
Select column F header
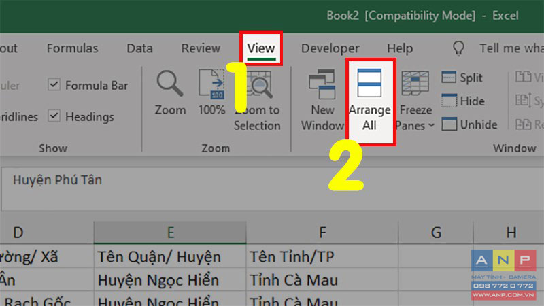coord(322,233)
